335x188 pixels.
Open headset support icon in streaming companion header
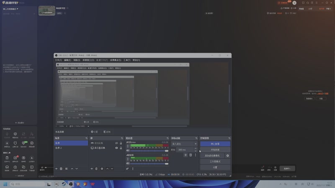click(x=308, y=3)
